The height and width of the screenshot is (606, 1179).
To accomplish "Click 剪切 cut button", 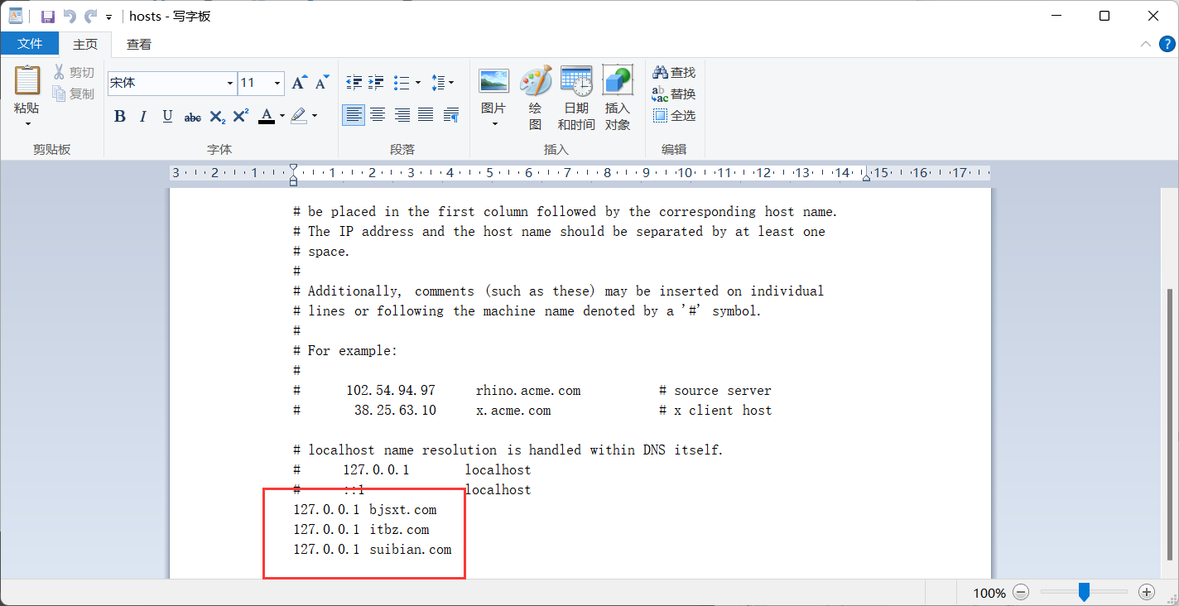I will pyautogui.click(x=74, y=73).
